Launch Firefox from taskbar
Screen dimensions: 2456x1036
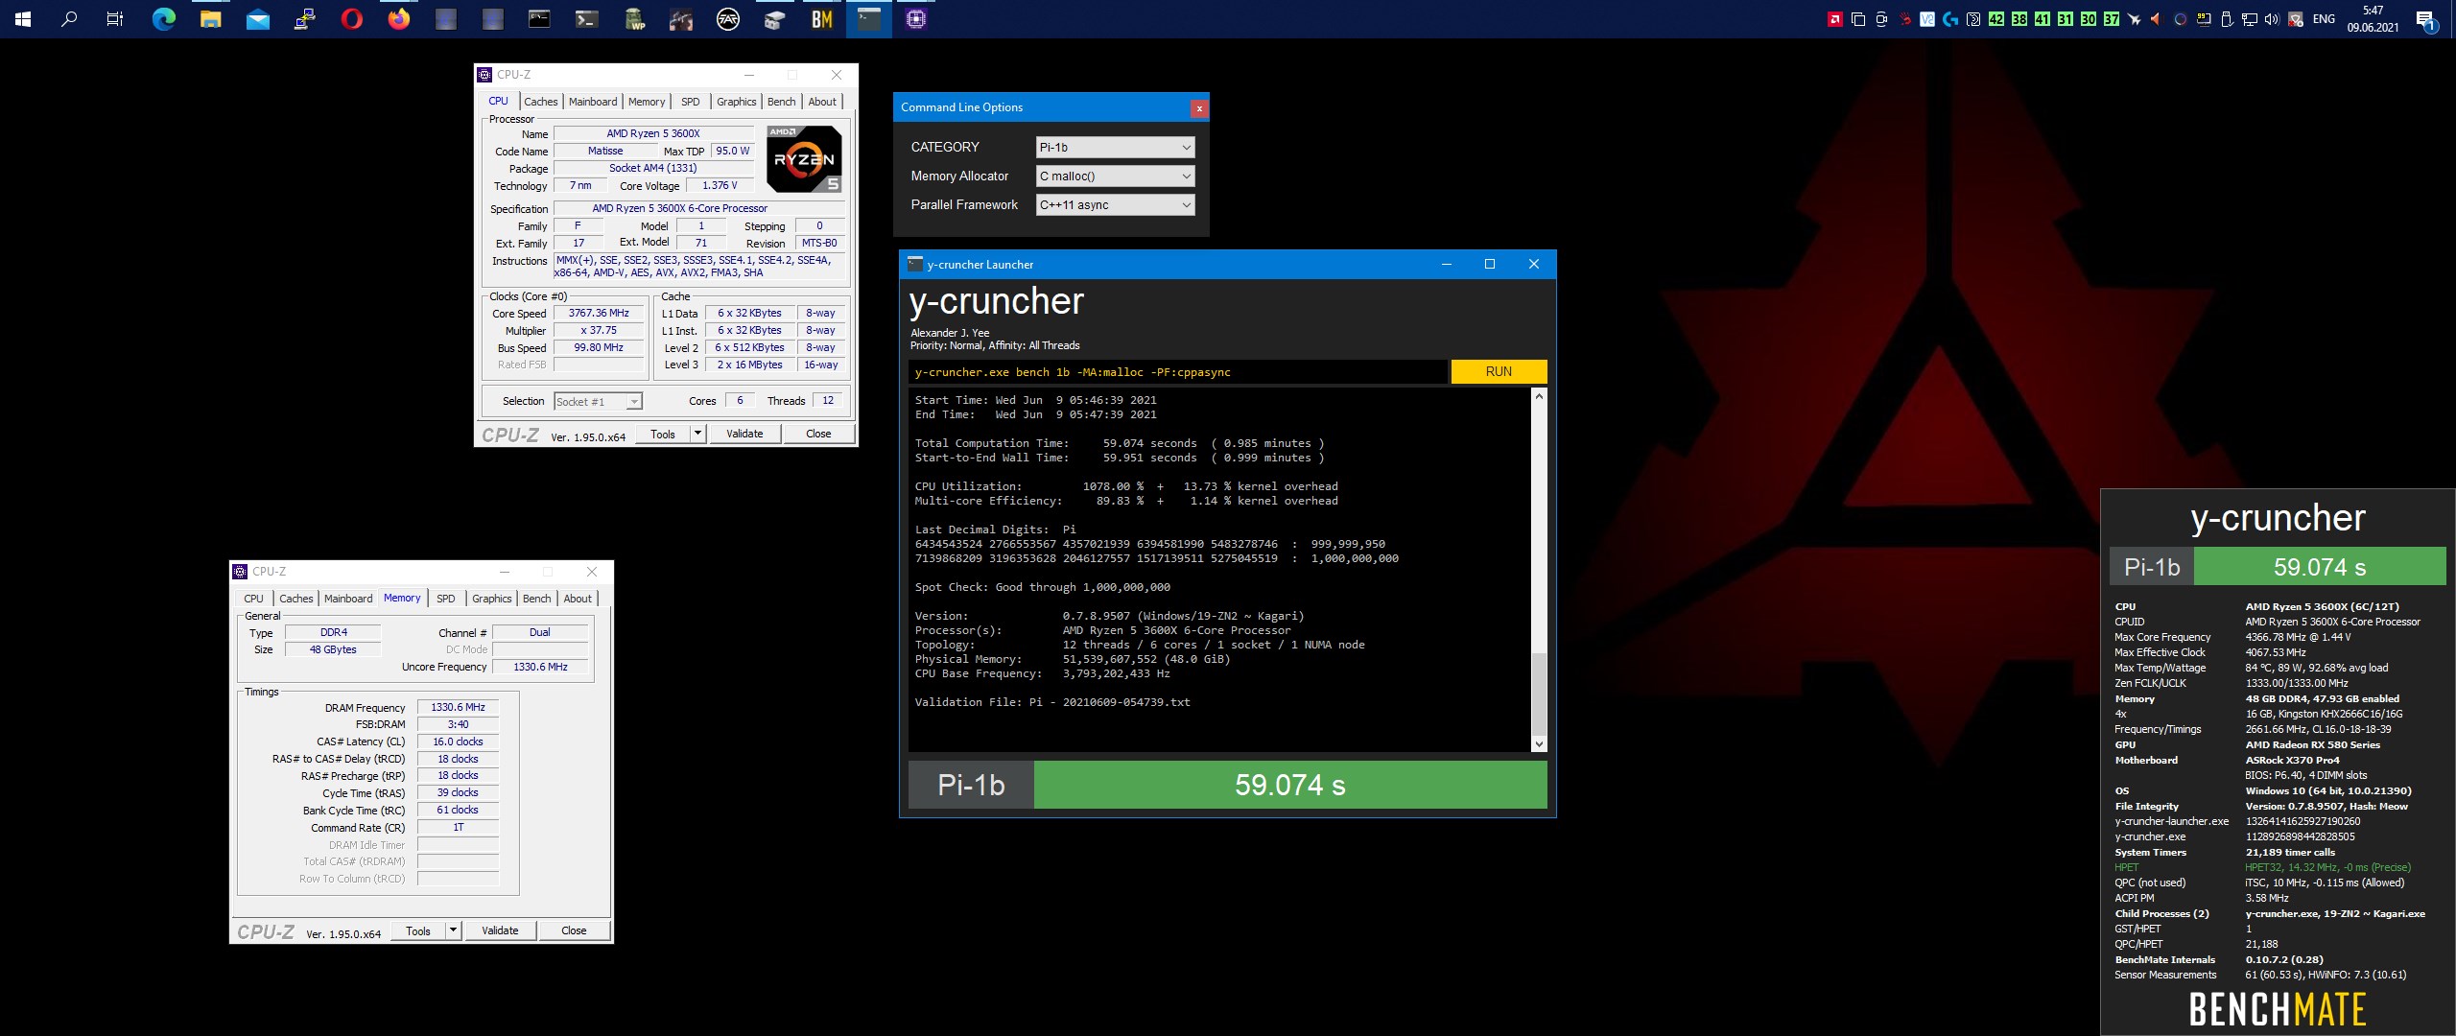[x=398, y=18]
